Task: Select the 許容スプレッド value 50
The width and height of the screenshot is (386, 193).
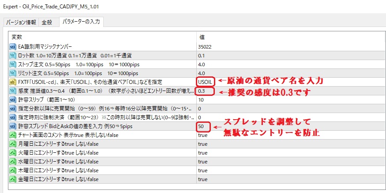Action: 201,126
